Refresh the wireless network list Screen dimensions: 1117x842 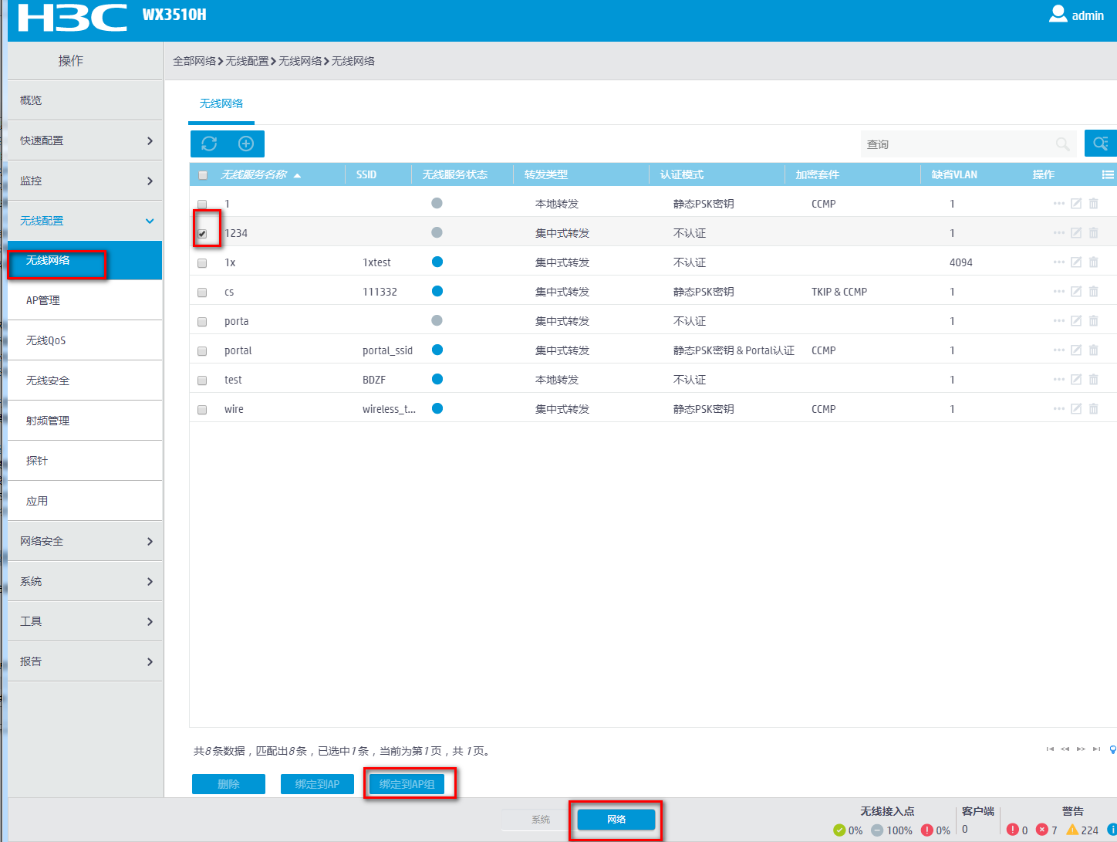point(209,144)
